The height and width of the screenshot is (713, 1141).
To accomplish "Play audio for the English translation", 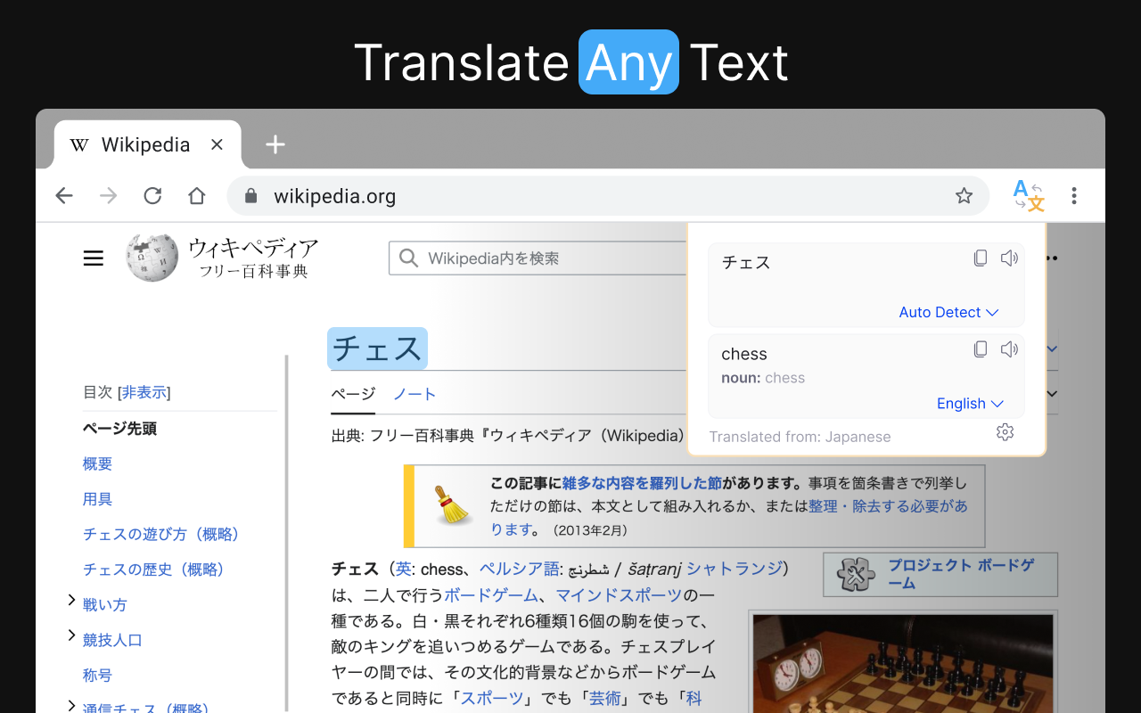I will tap(1009, 348).
